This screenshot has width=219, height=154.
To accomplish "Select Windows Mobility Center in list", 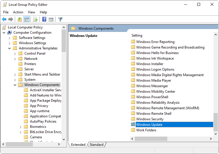I will (x=156, y=92).
